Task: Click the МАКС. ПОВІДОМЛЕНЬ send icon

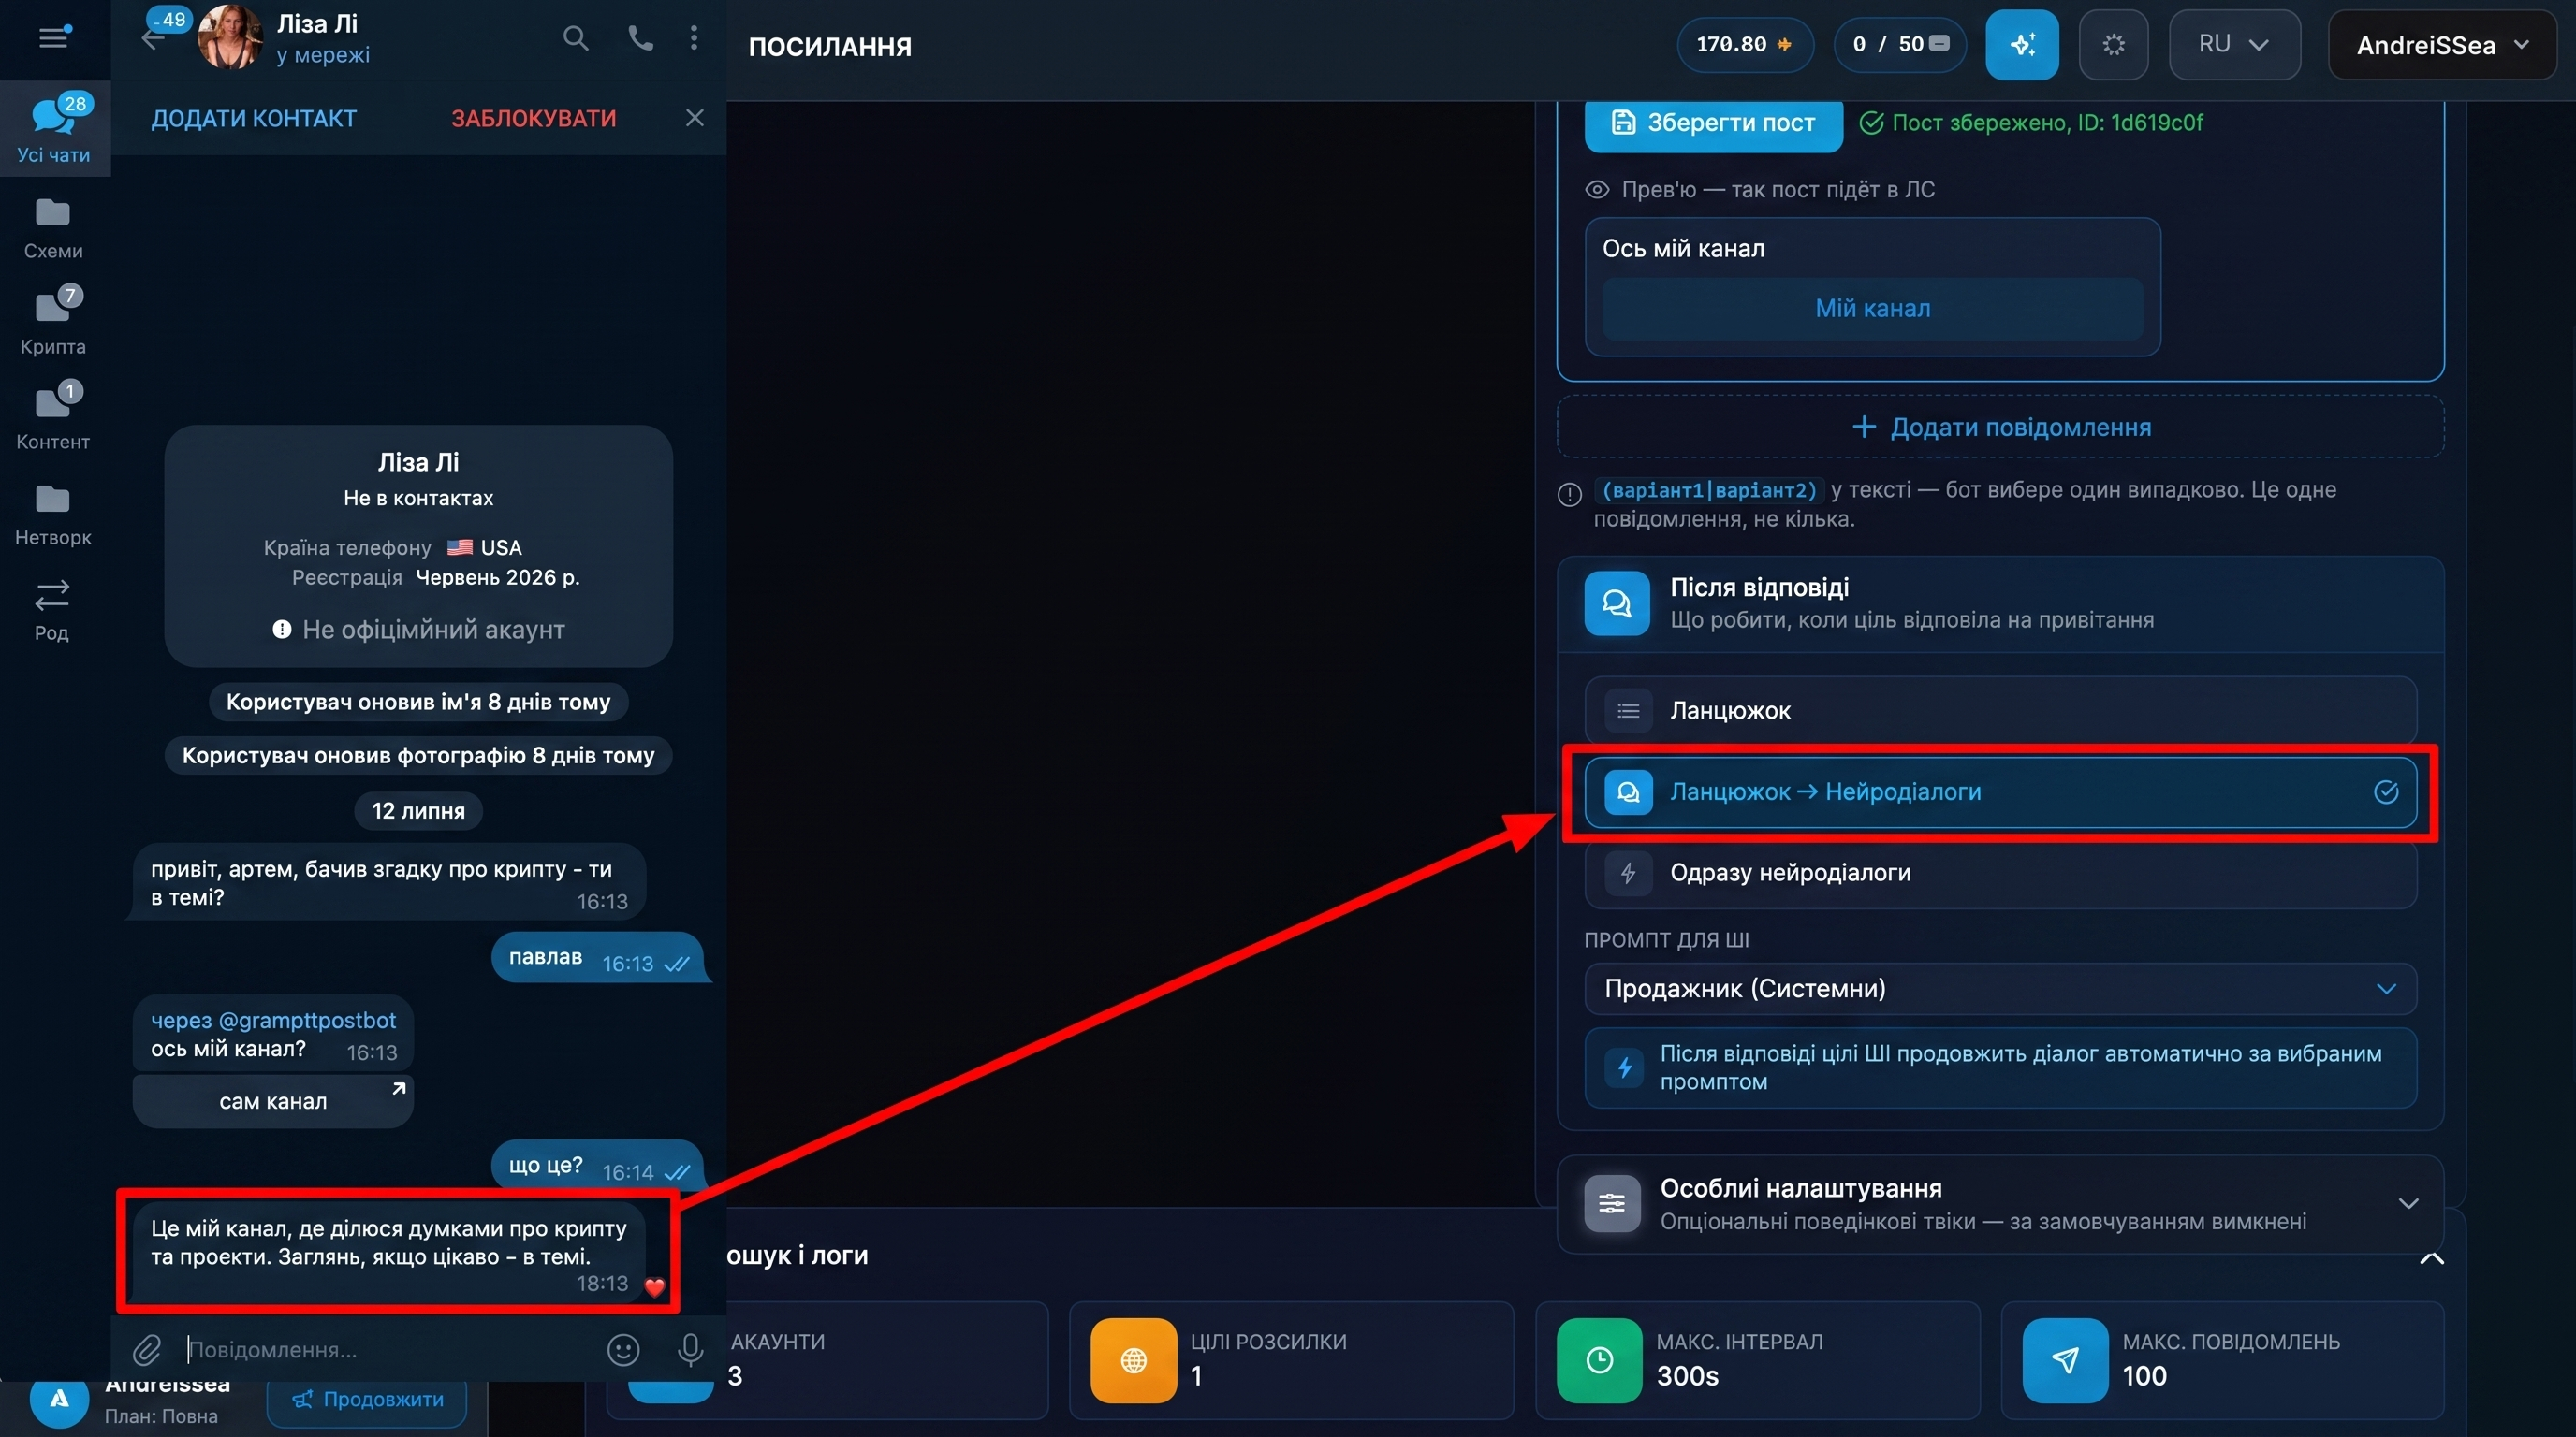Action: click(x=2065, y=1360)
